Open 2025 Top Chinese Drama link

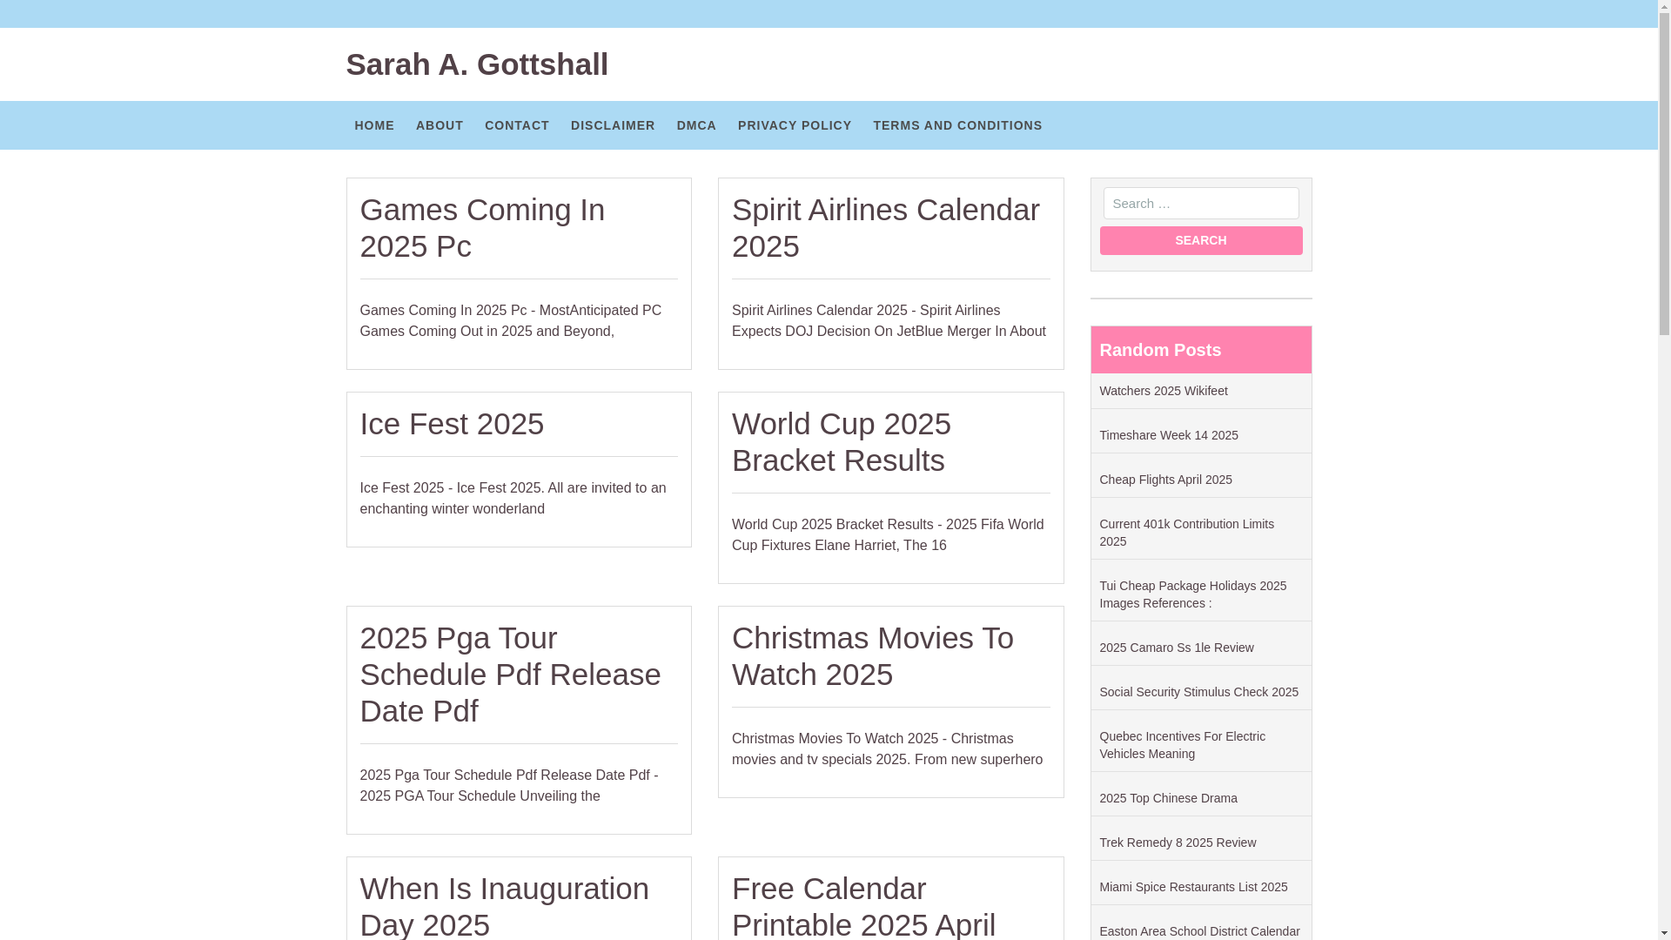click(1169, 798)
